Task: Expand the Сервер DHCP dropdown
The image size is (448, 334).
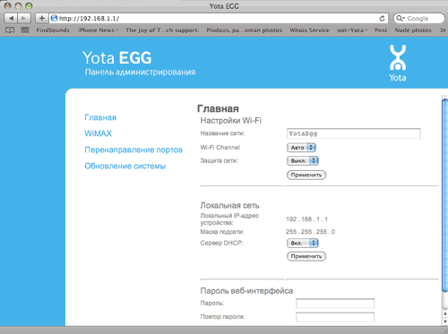Action: tap(303, 244)
